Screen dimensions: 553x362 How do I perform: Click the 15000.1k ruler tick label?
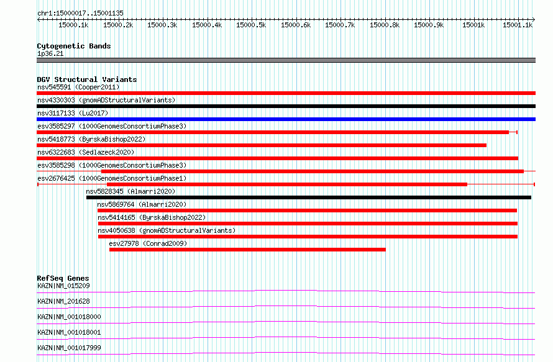point(73,25)
